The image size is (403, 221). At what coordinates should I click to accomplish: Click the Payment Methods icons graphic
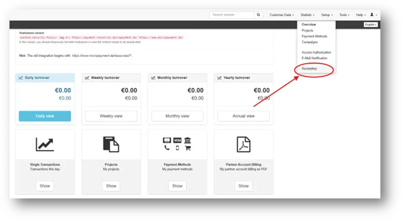coord(177,144)
